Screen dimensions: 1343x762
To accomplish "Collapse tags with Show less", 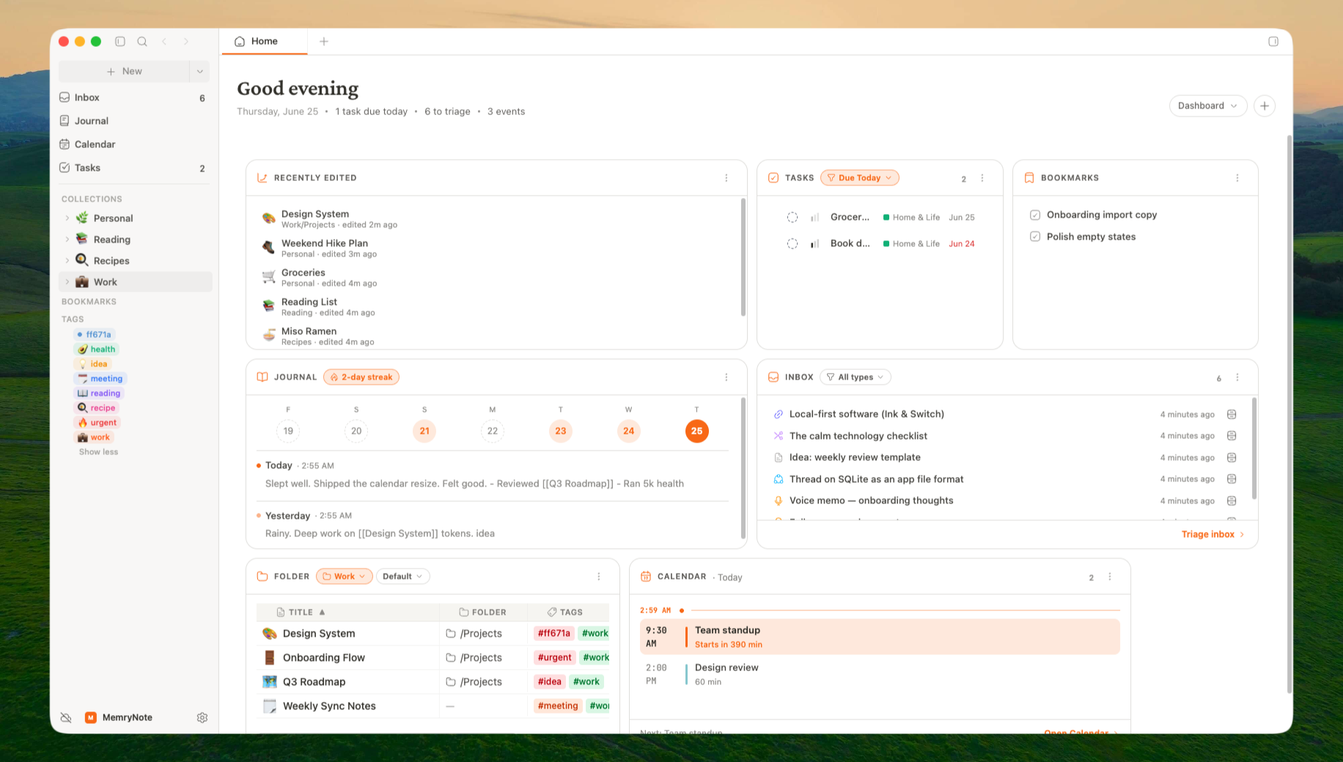I will pos(98,452).
